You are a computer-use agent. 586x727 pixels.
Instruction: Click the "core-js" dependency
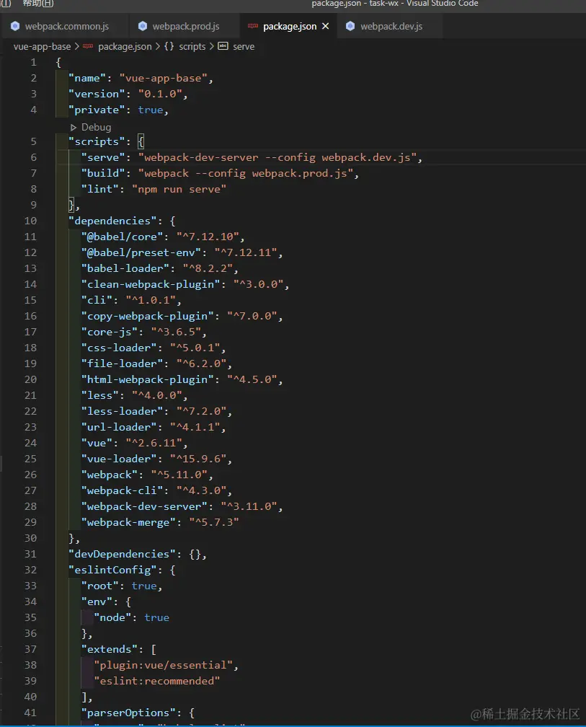pyautogui.click(x=110, y=332)
